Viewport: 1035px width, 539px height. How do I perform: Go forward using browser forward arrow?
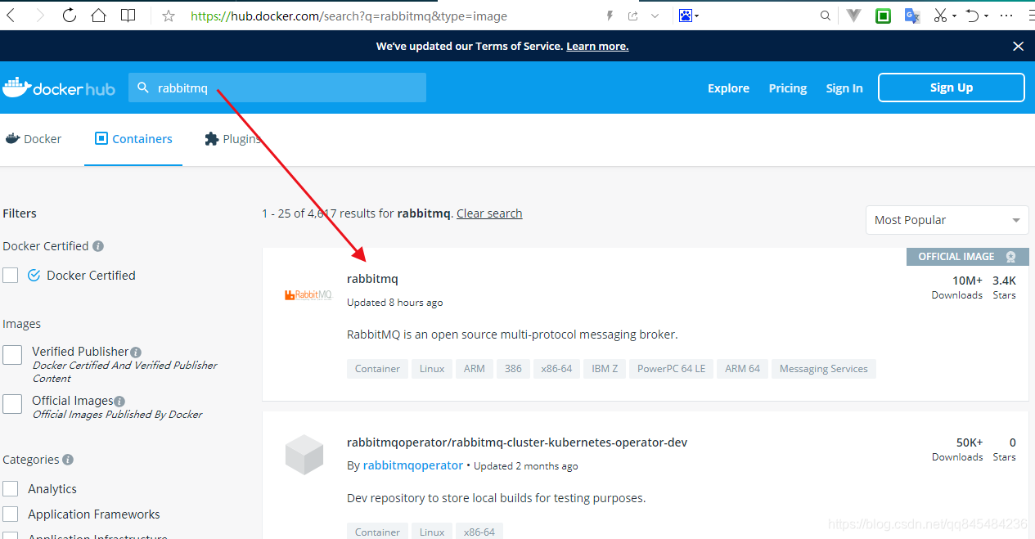(x=40, y=16)
